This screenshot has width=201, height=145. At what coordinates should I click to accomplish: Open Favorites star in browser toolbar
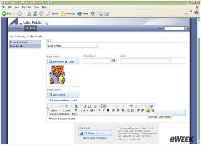pos(63,14)
